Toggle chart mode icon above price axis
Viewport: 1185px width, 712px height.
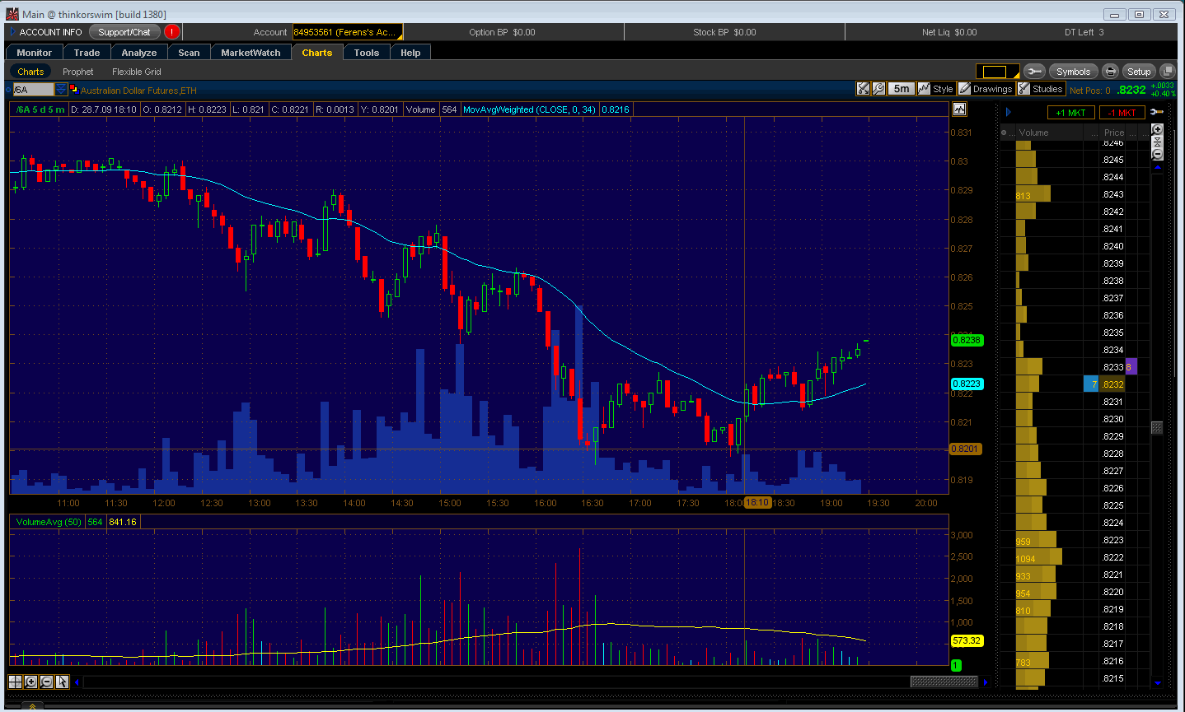tap(959, 109)
